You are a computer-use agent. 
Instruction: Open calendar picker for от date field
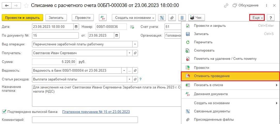(x=117, y=35)
